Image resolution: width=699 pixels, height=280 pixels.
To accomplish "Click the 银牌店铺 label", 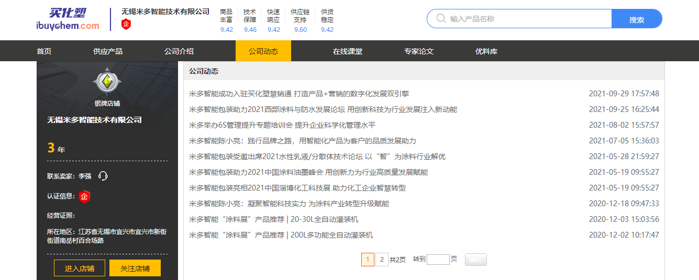I will (107, 103).
